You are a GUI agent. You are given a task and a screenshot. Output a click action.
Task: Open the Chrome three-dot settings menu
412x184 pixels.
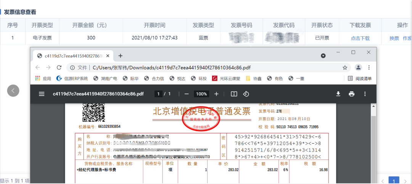(369, 68)
